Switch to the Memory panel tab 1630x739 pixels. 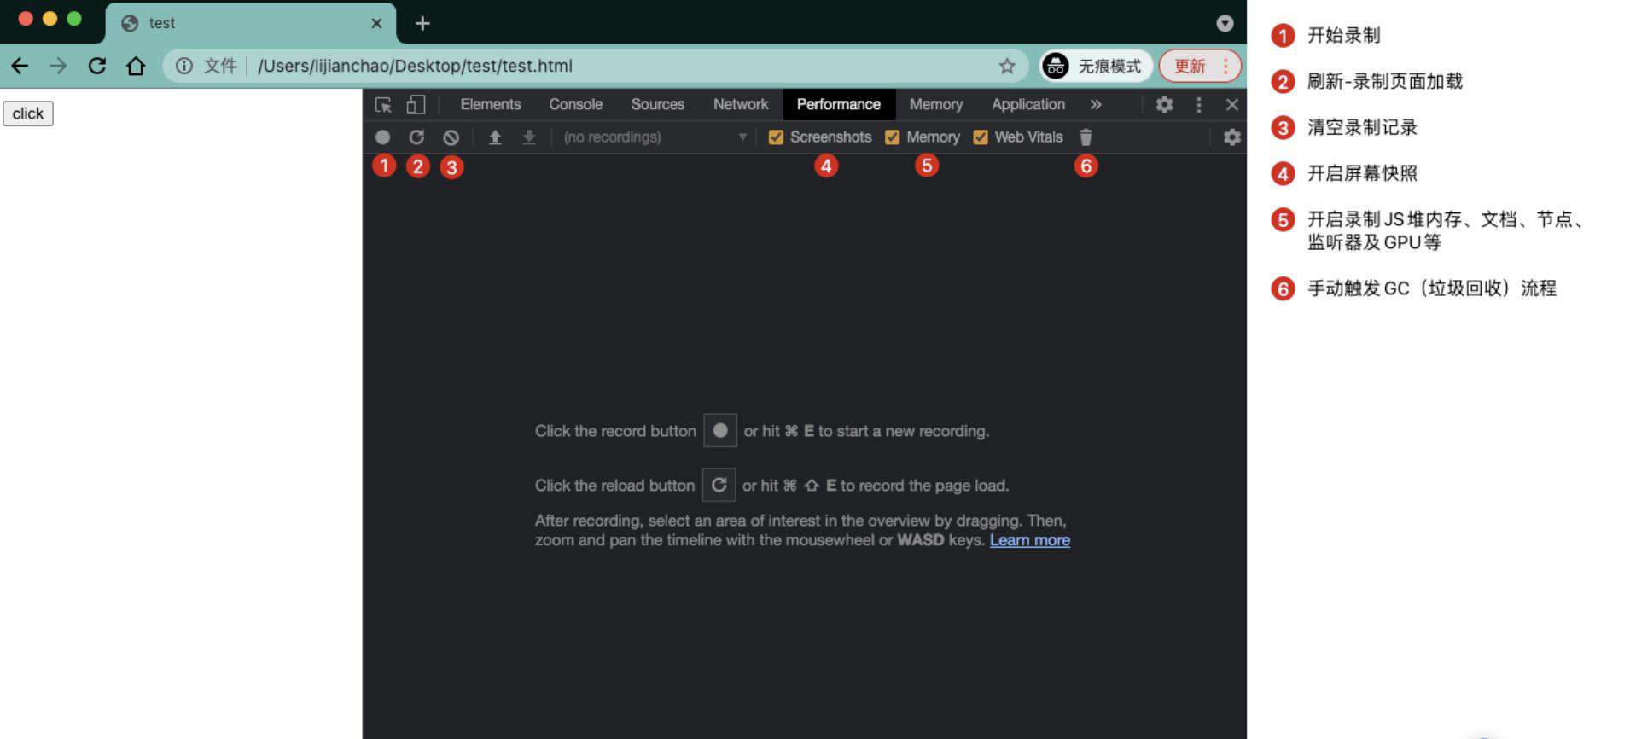936,104
